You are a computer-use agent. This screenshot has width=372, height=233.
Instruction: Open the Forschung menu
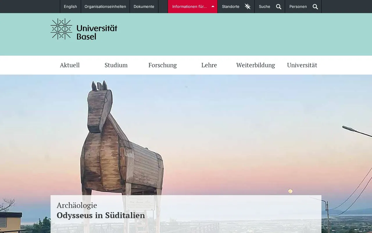tap(162, 65)
